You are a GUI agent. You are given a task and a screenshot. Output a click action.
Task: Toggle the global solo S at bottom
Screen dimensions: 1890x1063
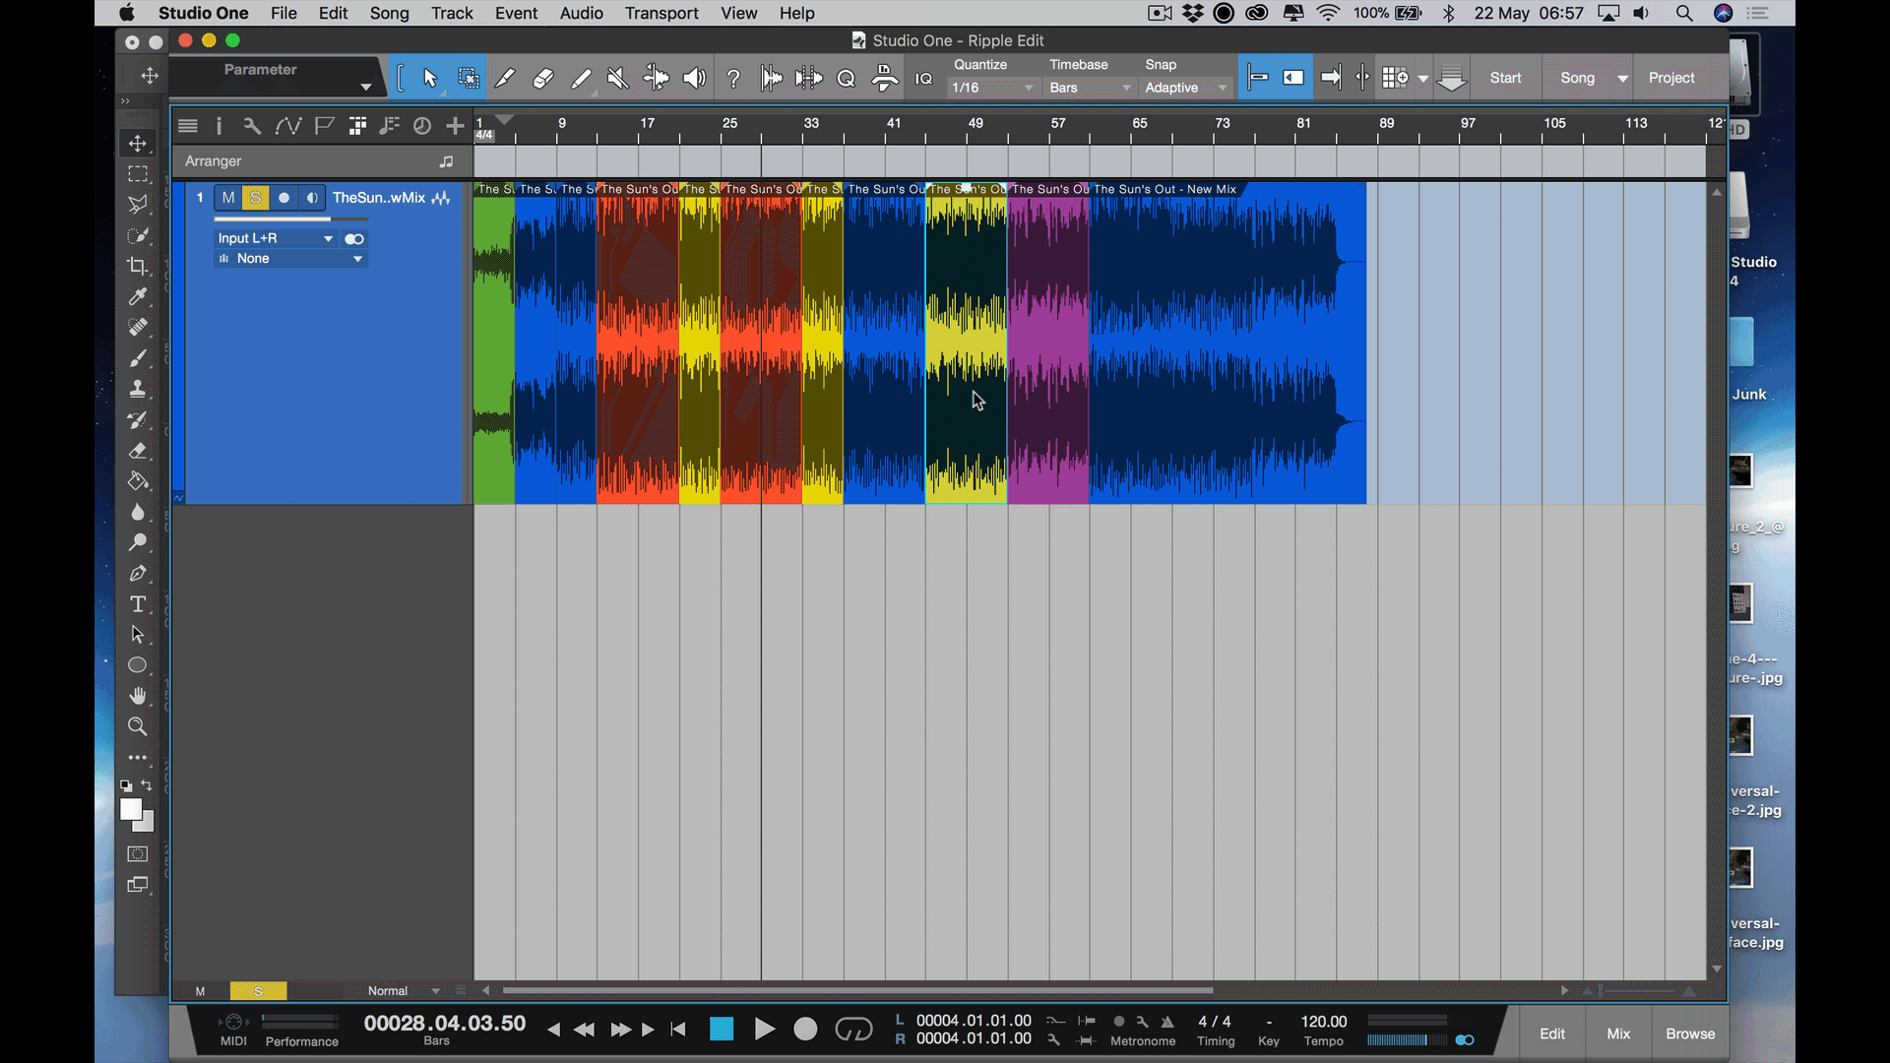[258, 991]
